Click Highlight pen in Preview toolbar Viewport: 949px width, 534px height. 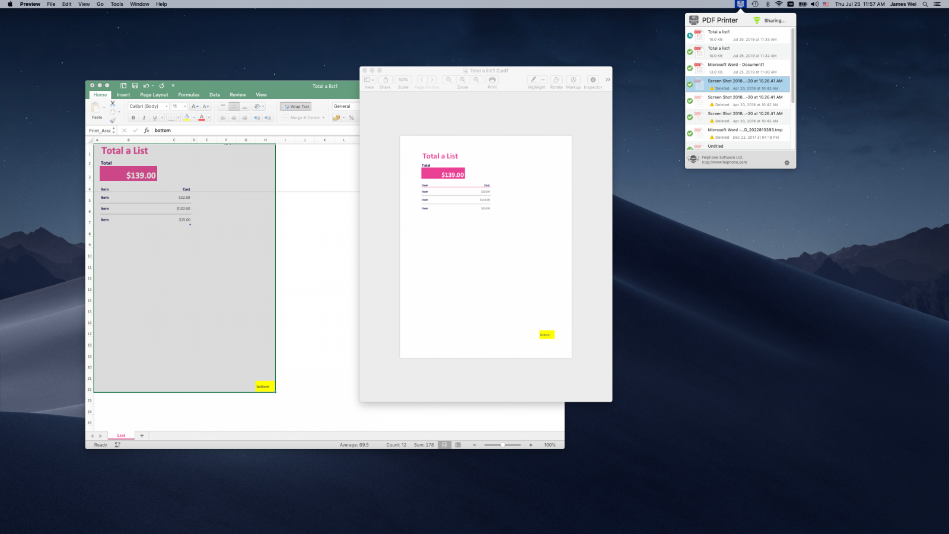[533, 80]
